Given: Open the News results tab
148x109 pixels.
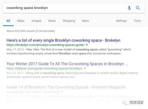Looking at the screenshot, I should [52, 21].
